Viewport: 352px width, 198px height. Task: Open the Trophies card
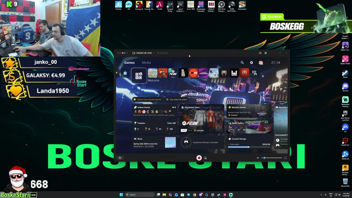[x=155, y=126]
